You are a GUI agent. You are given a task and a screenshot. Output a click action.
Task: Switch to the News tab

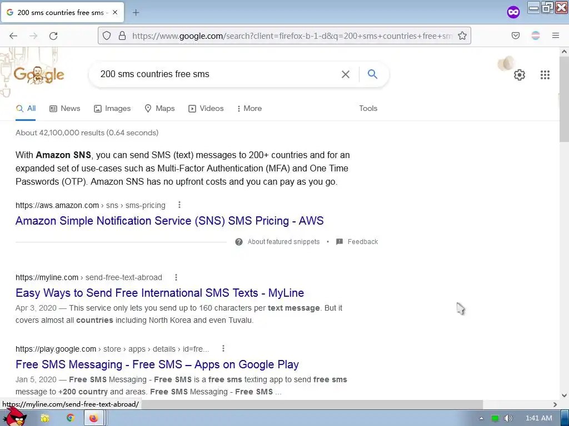pyautogui.click(x=64, y=108)
